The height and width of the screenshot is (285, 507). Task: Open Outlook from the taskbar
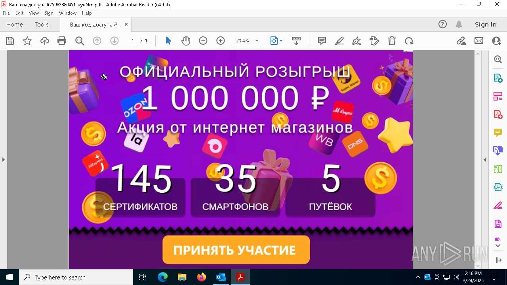pyautogui.click(x=221, y=277)
